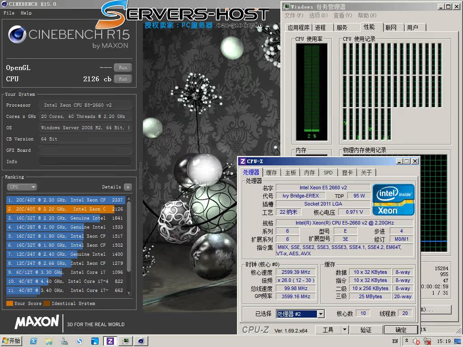Click the EN language indicator

pos(395,342)
